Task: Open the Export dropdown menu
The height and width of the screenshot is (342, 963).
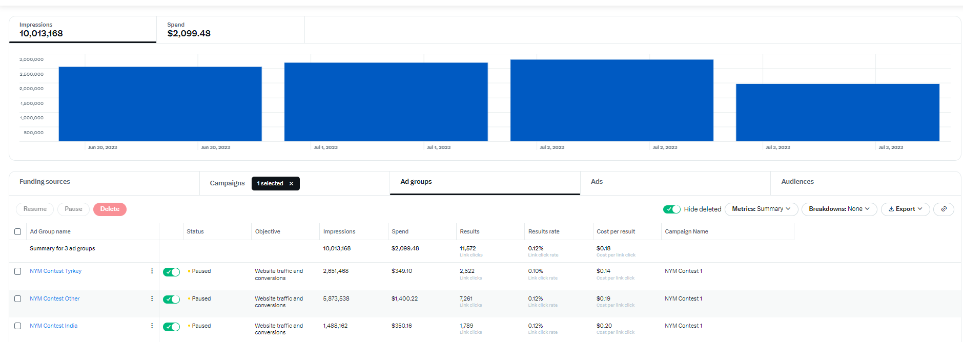Action: coord(905,209)
